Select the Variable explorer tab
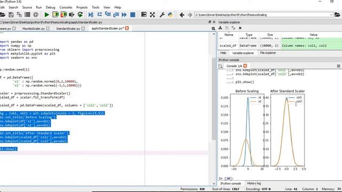The width and height of the screenshot is (342, 192). click(x=243, y=53)
